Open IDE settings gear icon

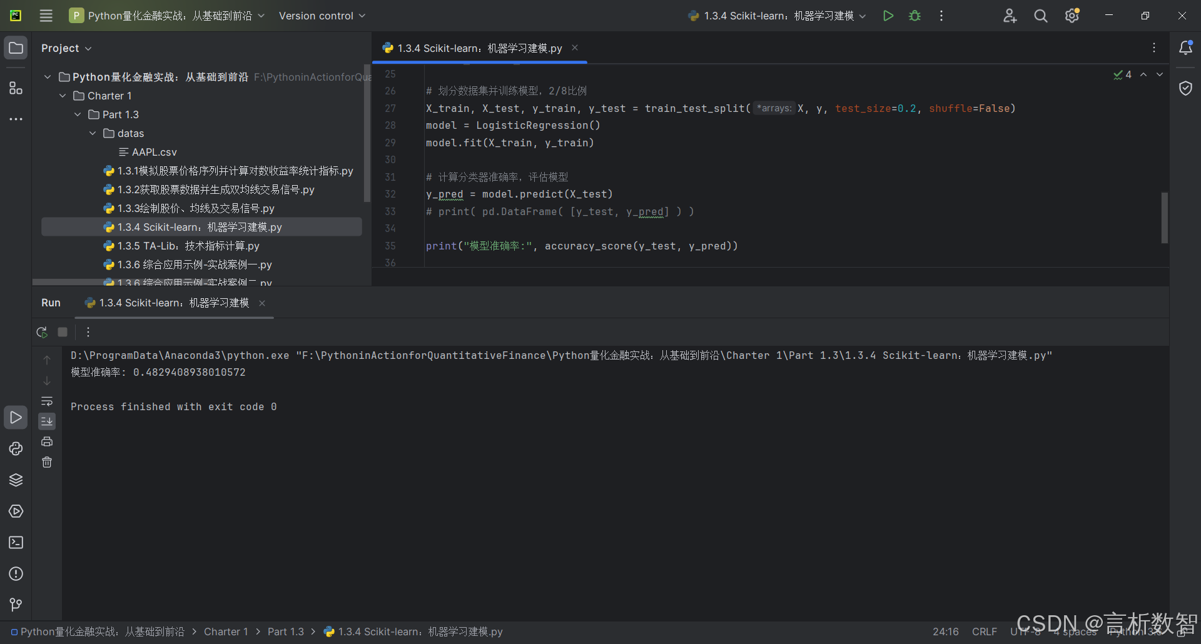coord(1072,16)
